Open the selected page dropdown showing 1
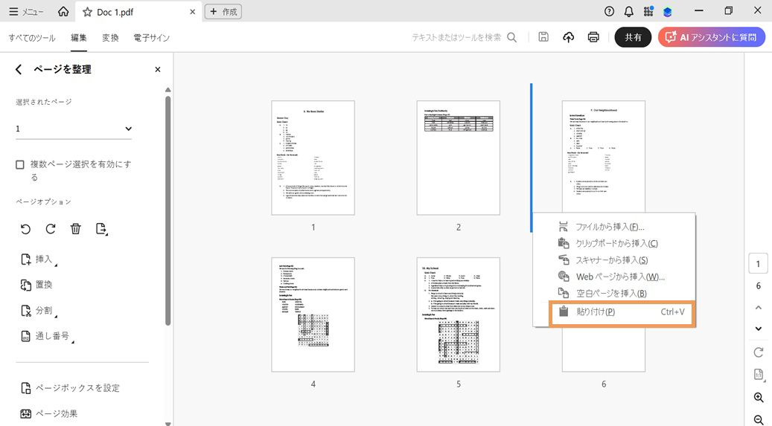 74,129
